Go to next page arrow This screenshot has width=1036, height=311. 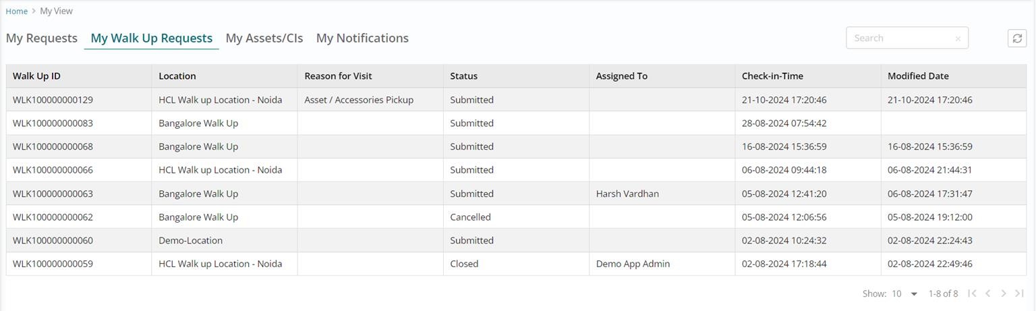pyautogui.click(x=1004, y=293)
